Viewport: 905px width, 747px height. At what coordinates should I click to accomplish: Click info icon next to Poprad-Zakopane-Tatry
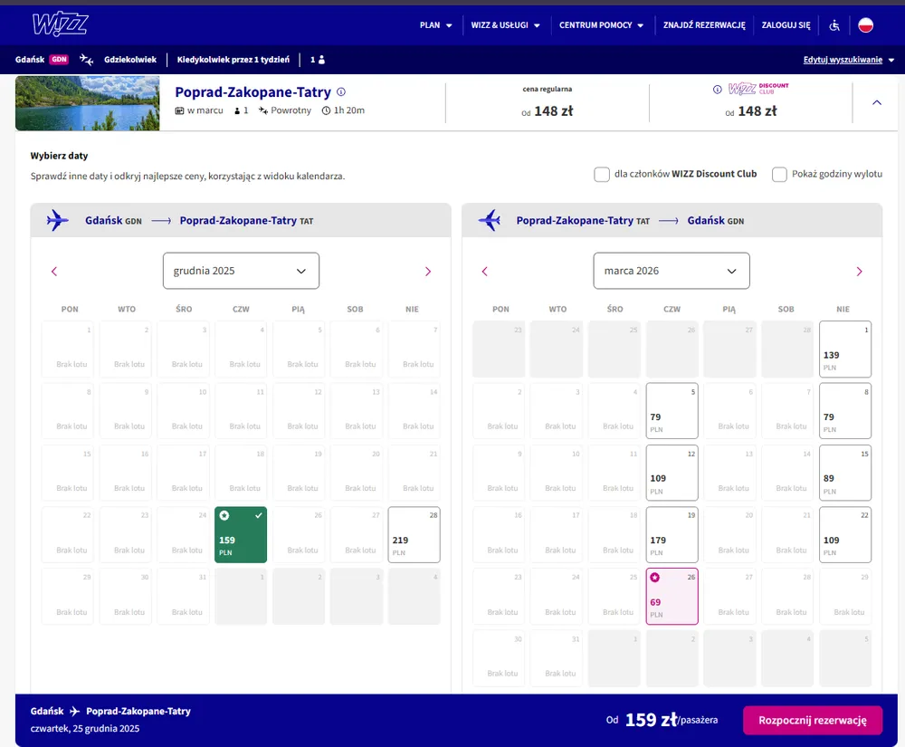point(341,92)
